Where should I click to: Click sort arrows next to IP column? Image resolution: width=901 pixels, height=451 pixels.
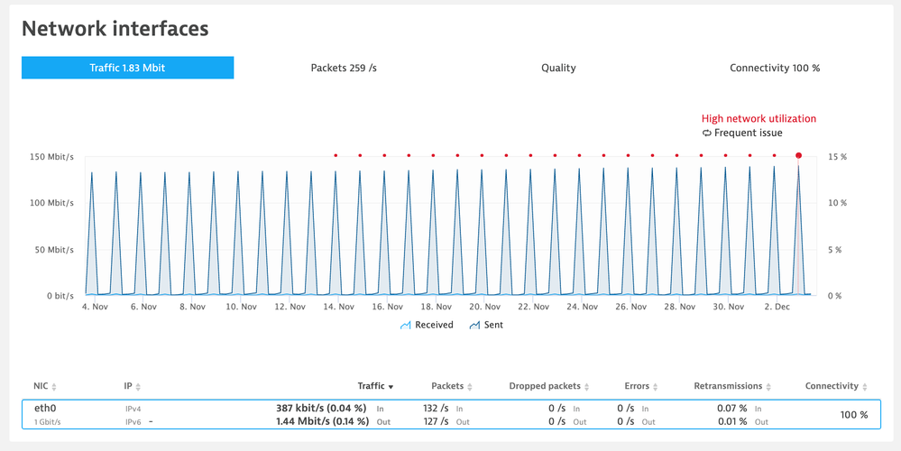tap(138, 387)
